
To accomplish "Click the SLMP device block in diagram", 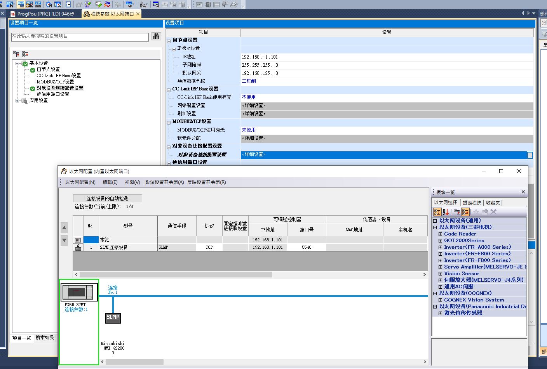I will coord(113,317).
